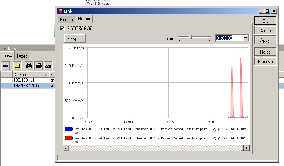Click the red Link window title icon
The width and height of the screenshot is (284, 166).
pyautogui.click(x=60, y=11)
